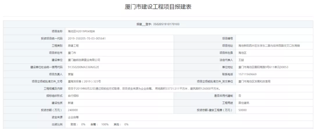314x129 pixels.
Task: Select the registration number 3502051910170103
Action: (x=166, y=24)
